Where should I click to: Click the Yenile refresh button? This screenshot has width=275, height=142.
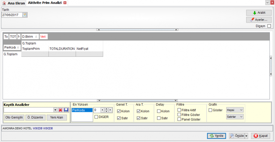coord(217,136)
